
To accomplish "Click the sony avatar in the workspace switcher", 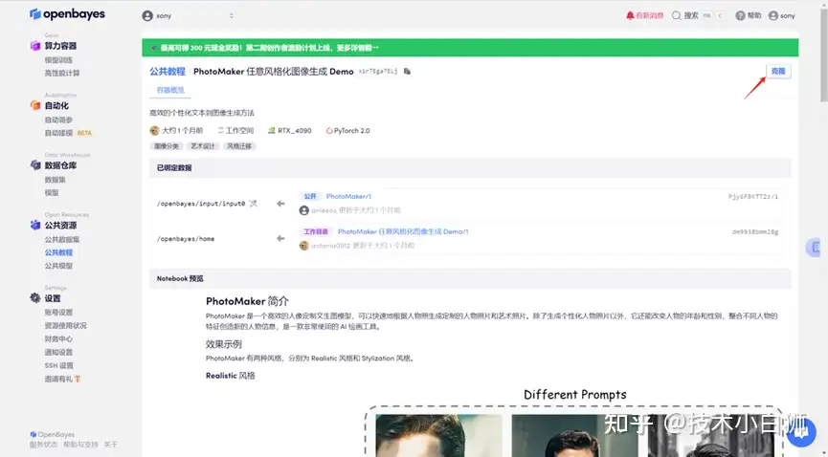I will 147,16.
